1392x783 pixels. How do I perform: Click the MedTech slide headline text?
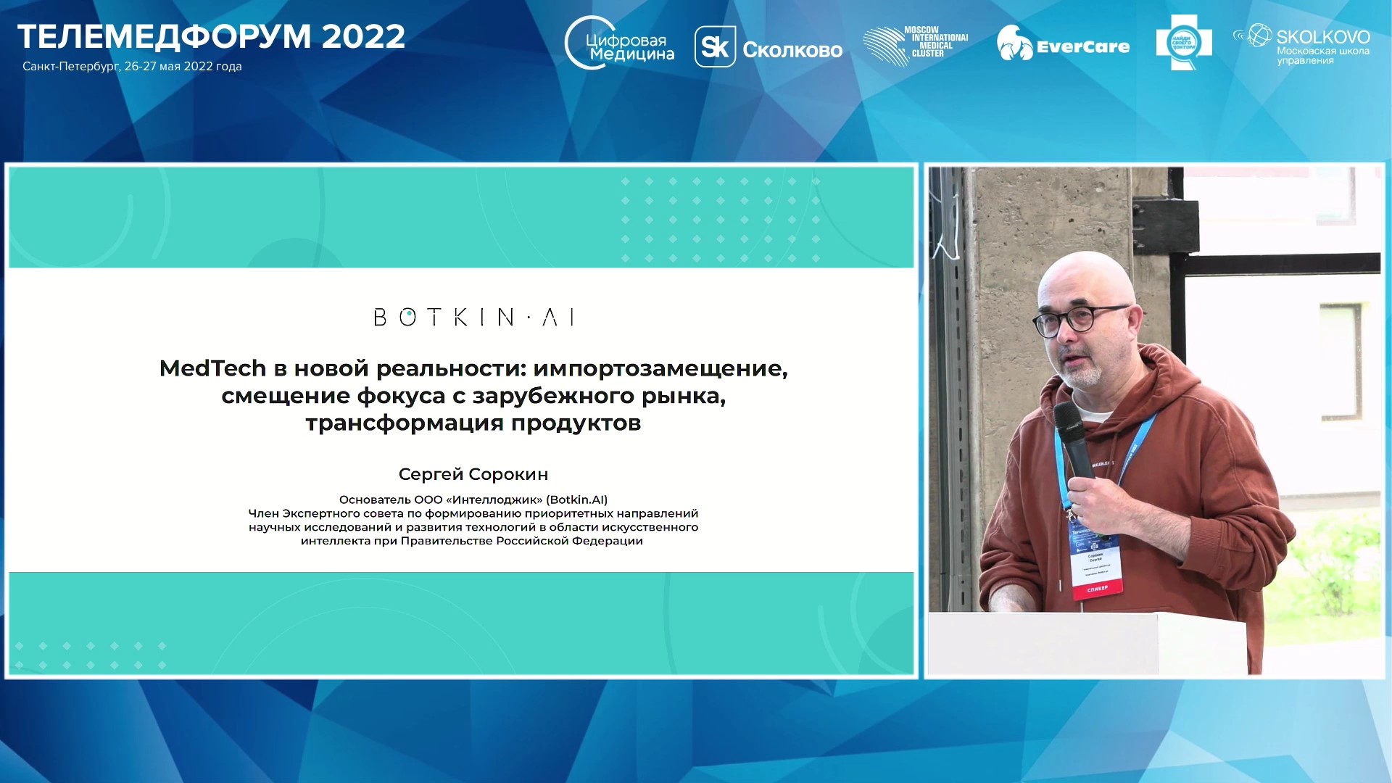point(473,395)
